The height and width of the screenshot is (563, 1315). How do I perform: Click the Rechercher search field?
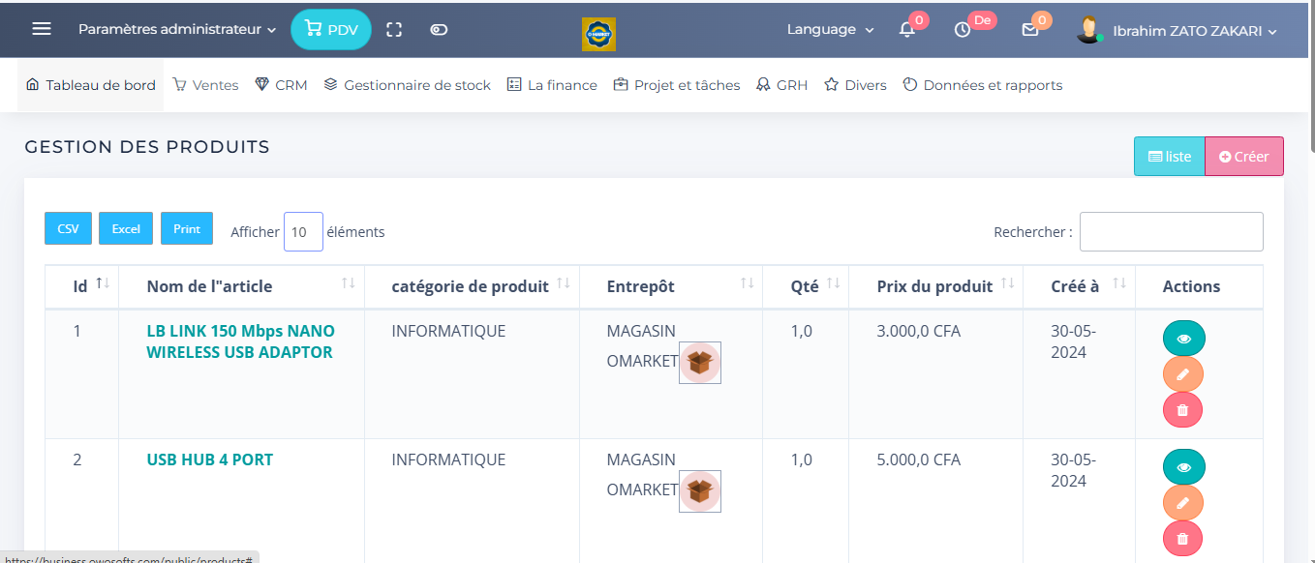coord(1171,232)
